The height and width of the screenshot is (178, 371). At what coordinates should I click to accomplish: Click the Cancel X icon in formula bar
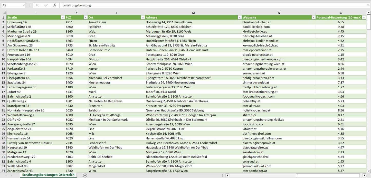37,5
